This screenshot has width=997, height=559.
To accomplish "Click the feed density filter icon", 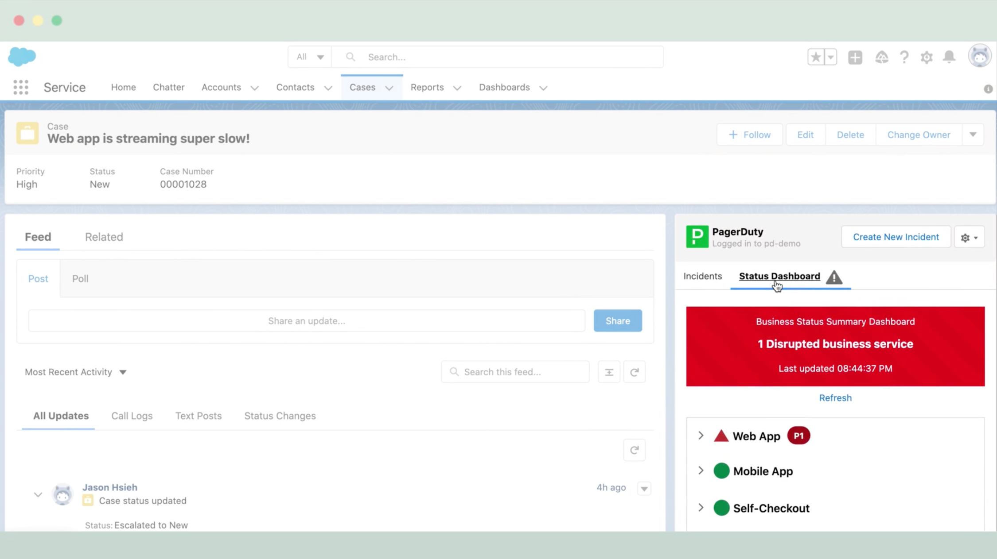I will coord(609,372).
